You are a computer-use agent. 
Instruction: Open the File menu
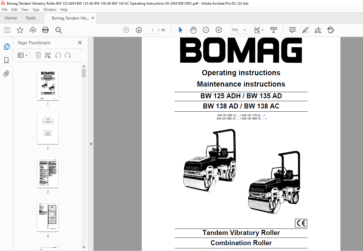point(5,10)
